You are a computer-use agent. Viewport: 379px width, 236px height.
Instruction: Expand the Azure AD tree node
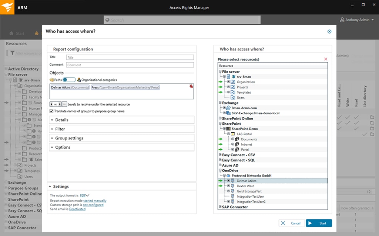pyautogui.click(x=220, y=165)
